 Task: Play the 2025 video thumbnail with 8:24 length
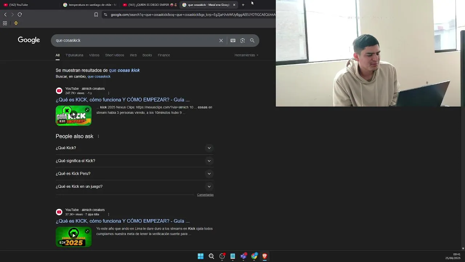(x=73, y=237)
